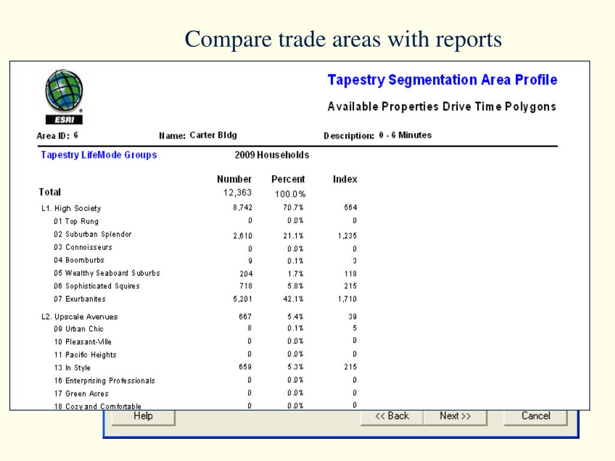Select Available Properties Drive Time Polygons subtitle
The width and height of the screenshot is (615, 461).
442,107
